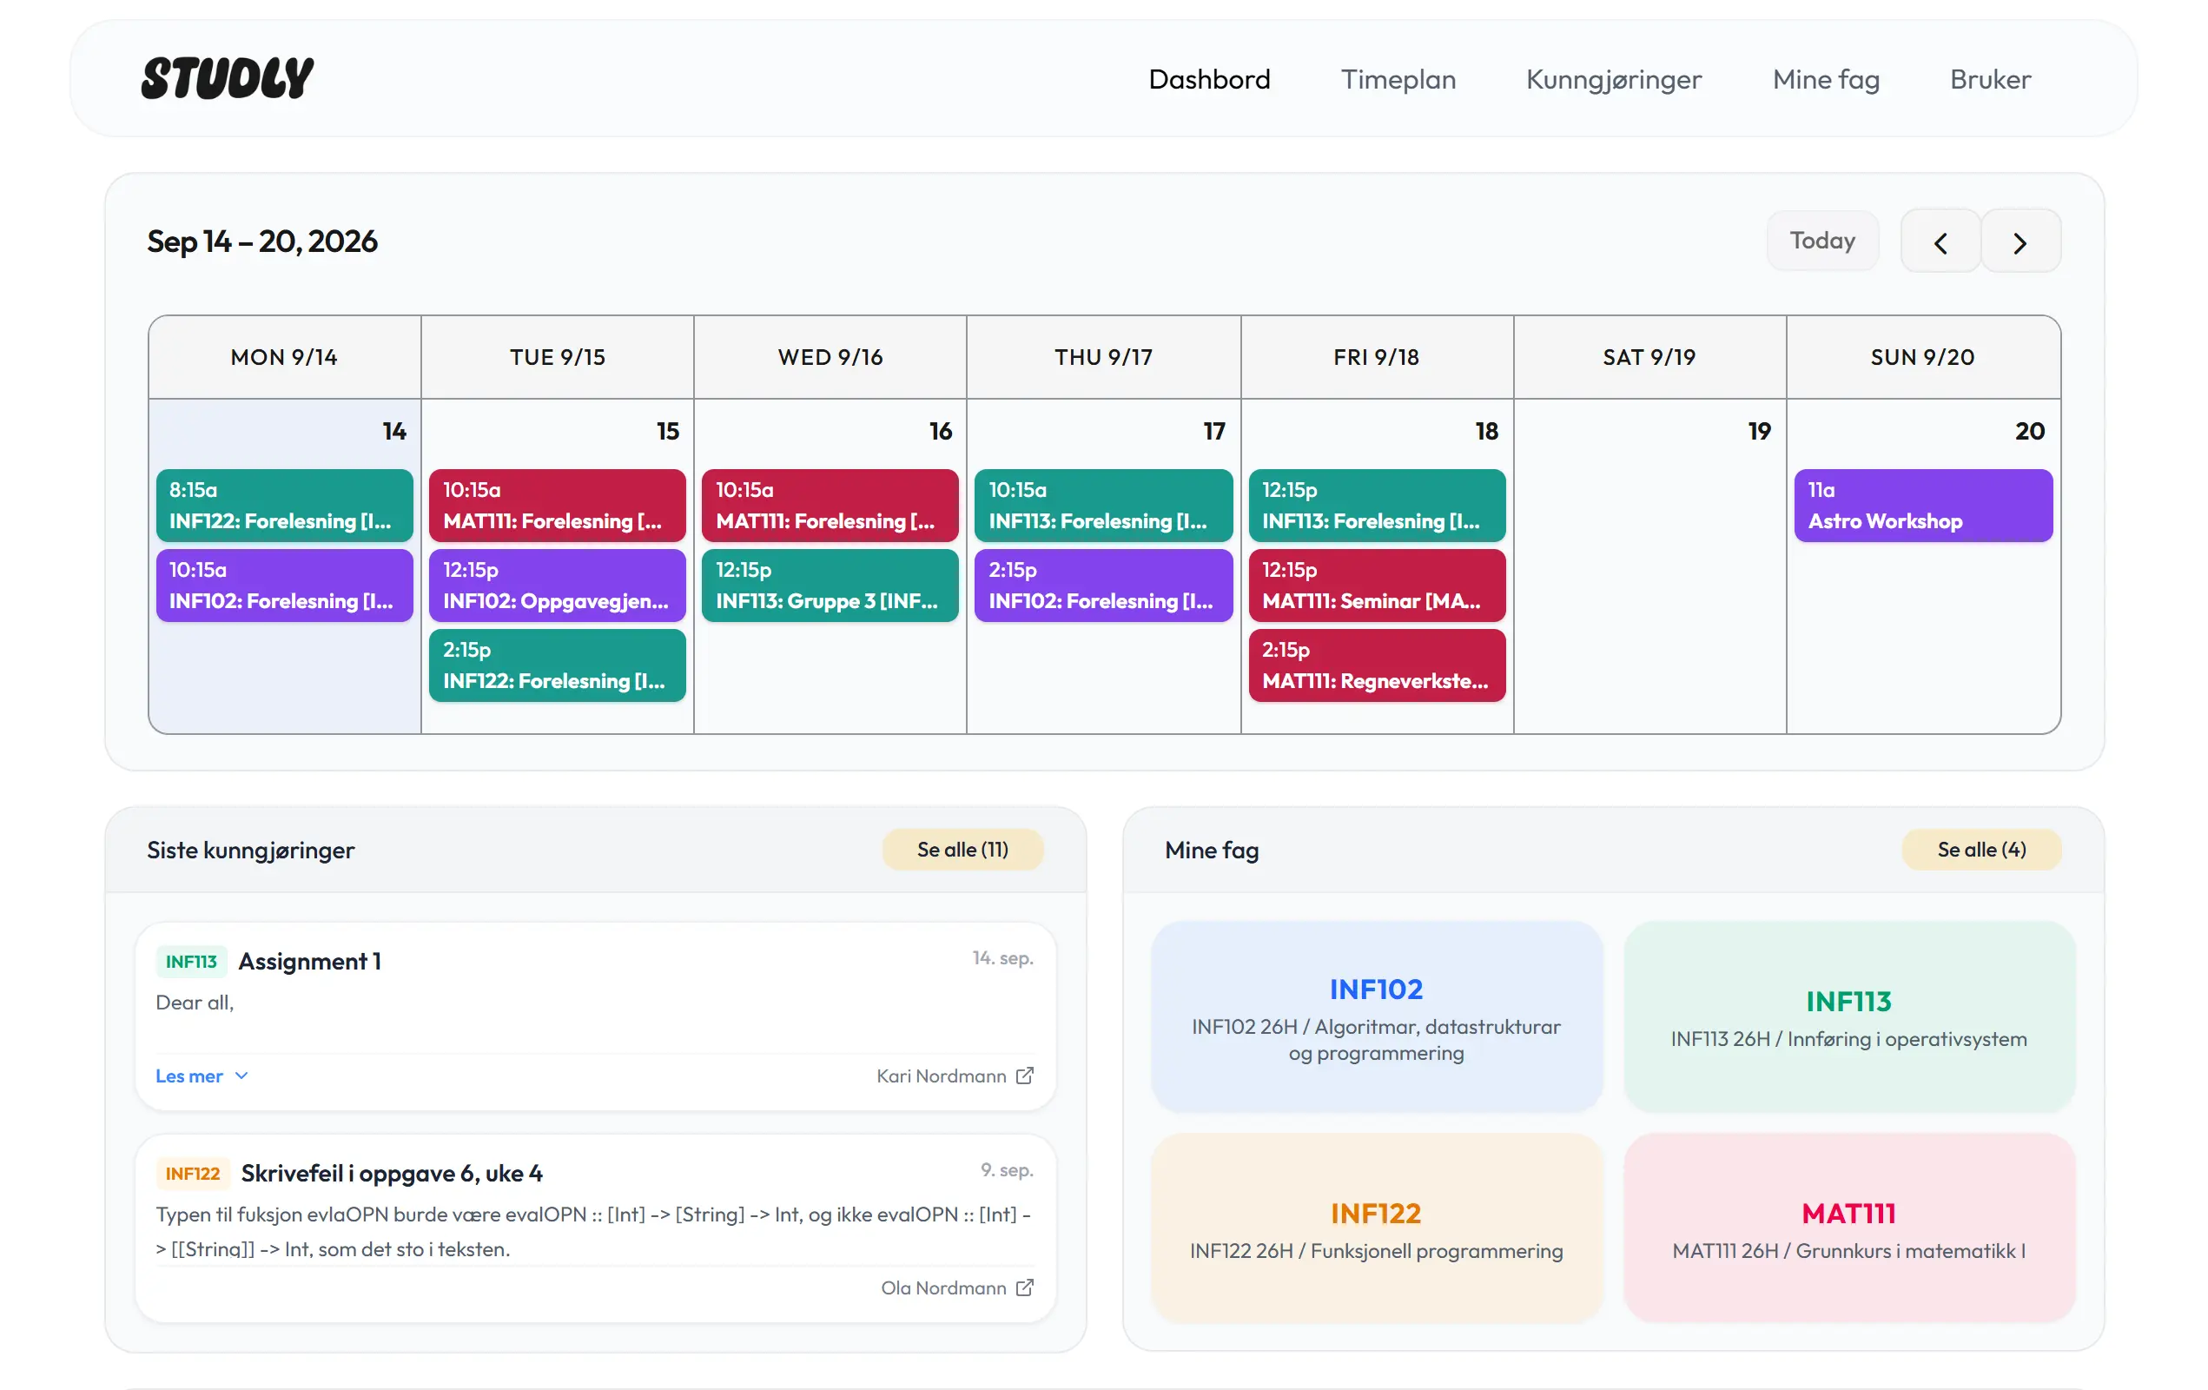Go to previous week with left chevron
This screenshot has width=2208, height=1390.
click(1940, 242)
